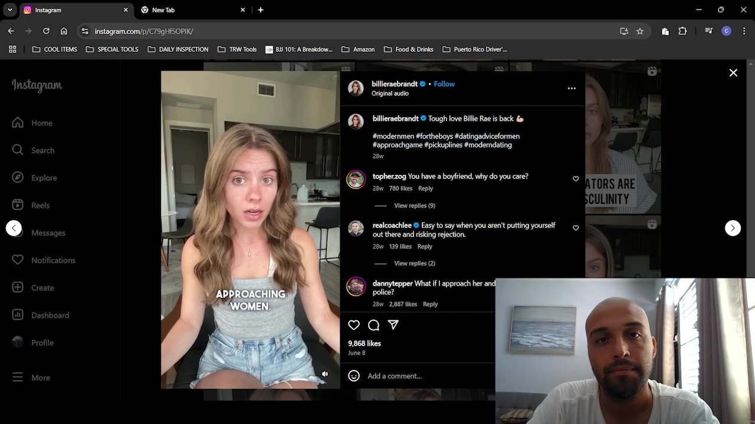The image size is (755, 424).
Task: Reply to topher.zog's comment
Action: [425, 188]
